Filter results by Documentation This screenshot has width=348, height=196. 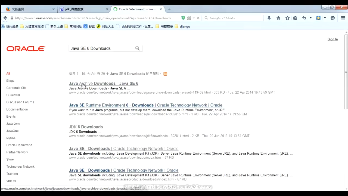(x=17, y=109)
